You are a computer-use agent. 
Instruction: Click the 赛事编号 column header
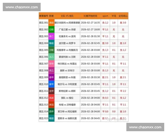coord(44,16)
